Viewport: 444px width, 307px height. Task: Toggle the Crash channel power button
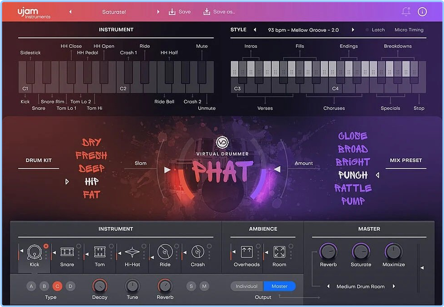click(x=209, y=246)
